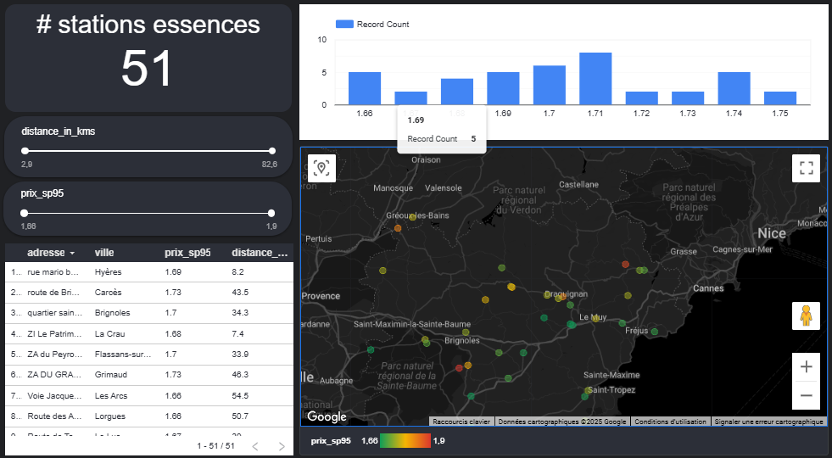Select the tallest bar at 1.71
The image size is (832, 458).
pos(595,78)
